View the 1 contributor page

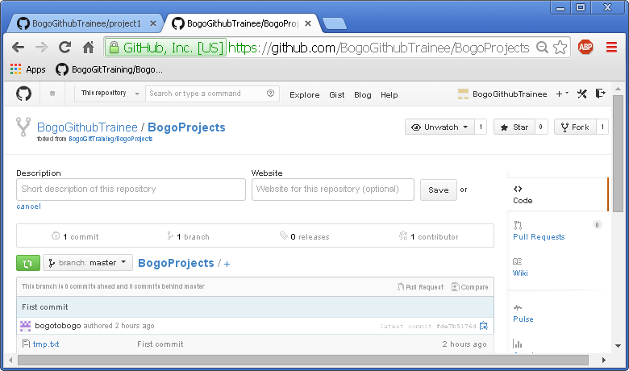pyautogui.click(x=428, y=236)
